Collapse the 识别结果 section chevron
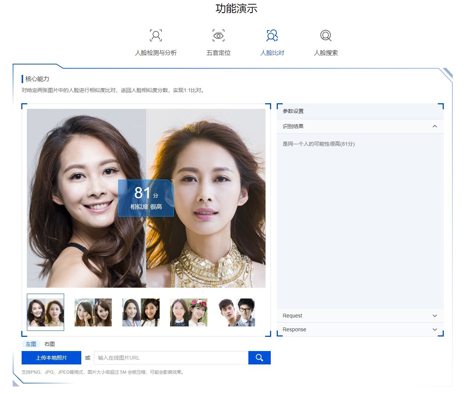This screenshot has width=474, height=395. coord(435,126)
